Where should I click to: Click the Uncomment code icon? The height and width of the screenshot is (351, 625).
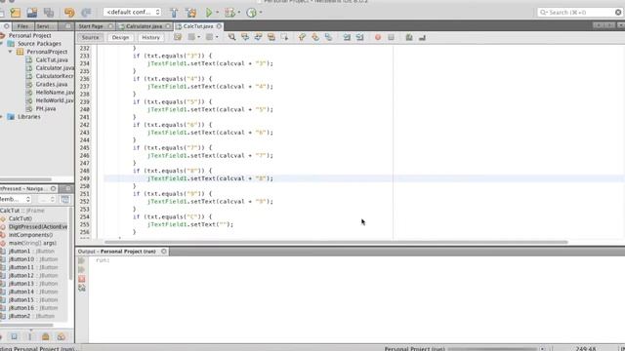(x=422, y=37)
